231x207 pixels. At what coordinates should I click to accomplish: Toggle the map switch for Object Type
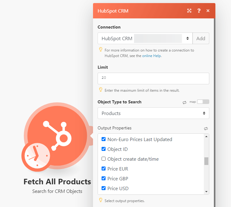pos(203,102)
